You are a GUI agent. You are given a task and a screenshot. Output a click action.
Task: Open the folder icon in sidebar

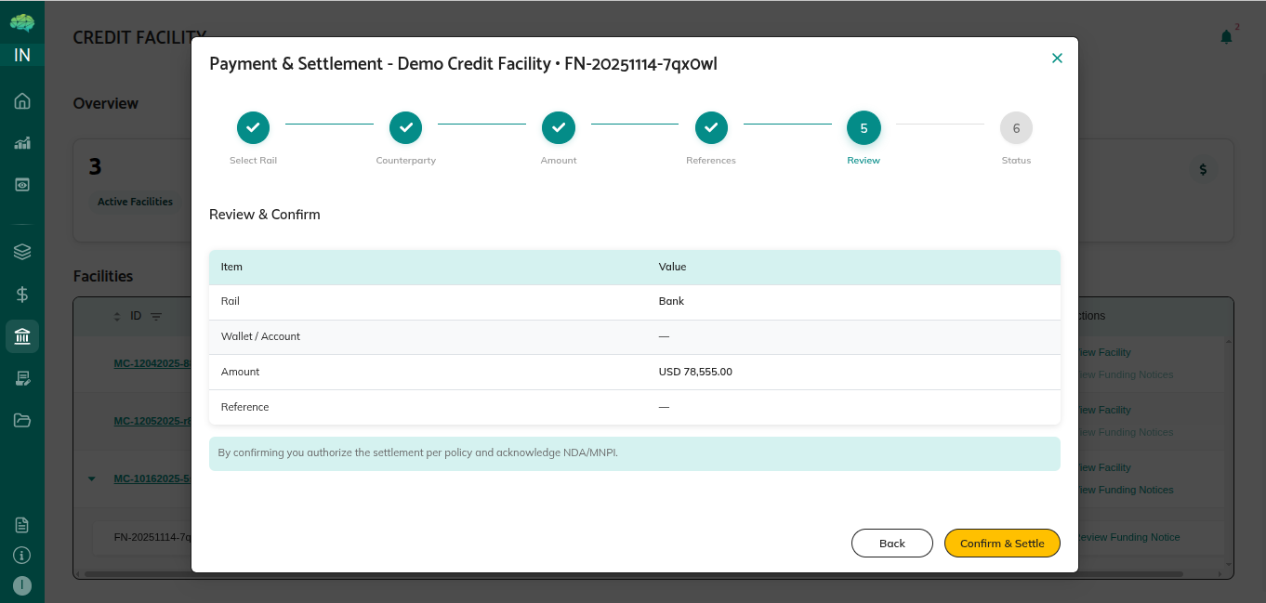click(22, 420)
